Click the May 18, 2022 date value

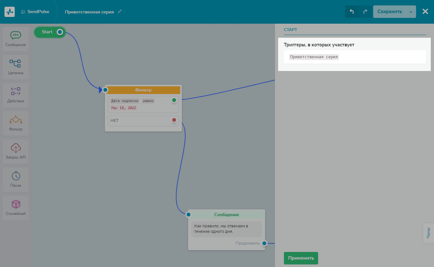tap(124, 108)
